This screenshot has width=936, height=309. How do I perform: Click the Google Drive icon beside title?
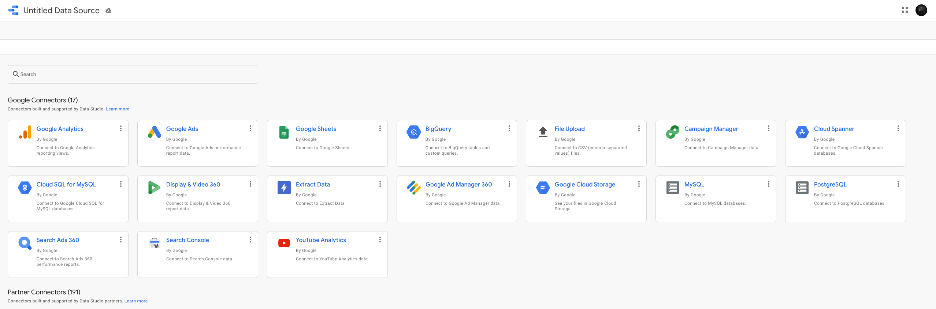[108, 11]
